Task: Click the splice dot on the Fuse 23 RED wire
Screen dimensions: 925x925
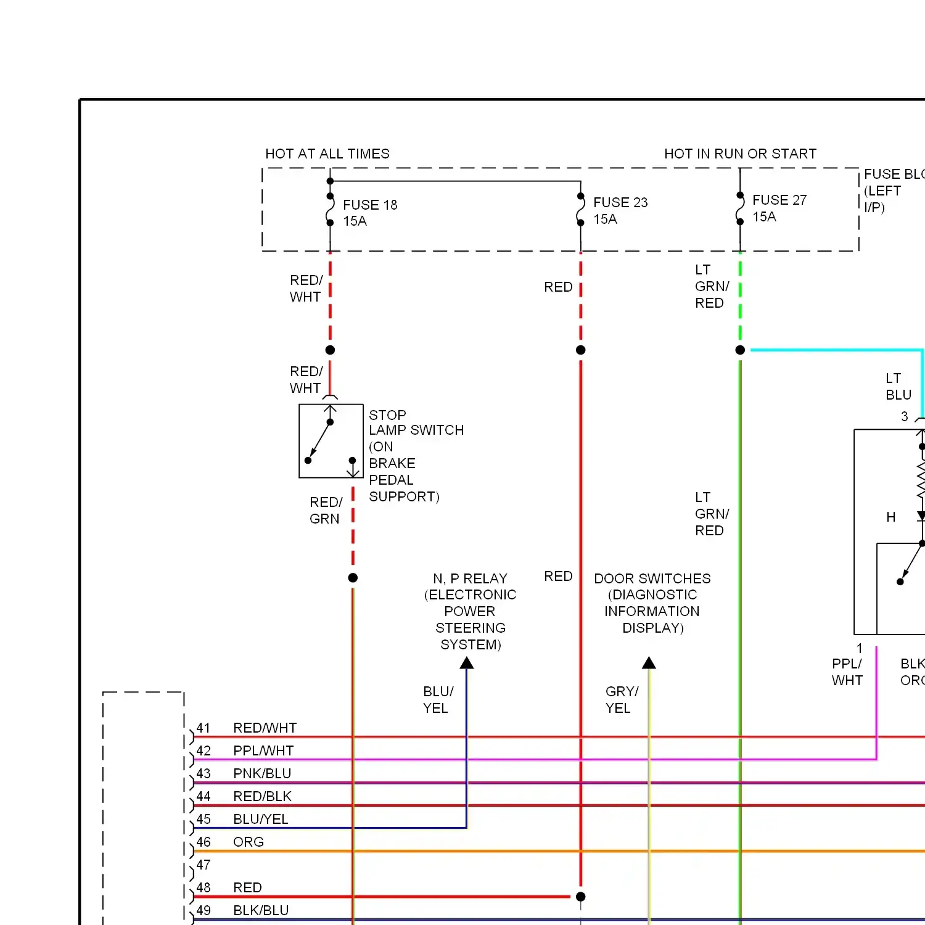Action: click(x=581, y=350)
